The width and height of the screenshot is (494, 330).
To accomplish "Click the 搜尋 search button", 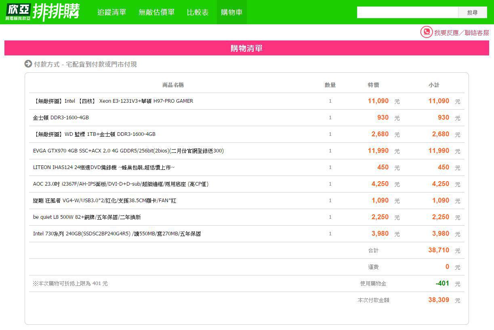I will [473, 13].
